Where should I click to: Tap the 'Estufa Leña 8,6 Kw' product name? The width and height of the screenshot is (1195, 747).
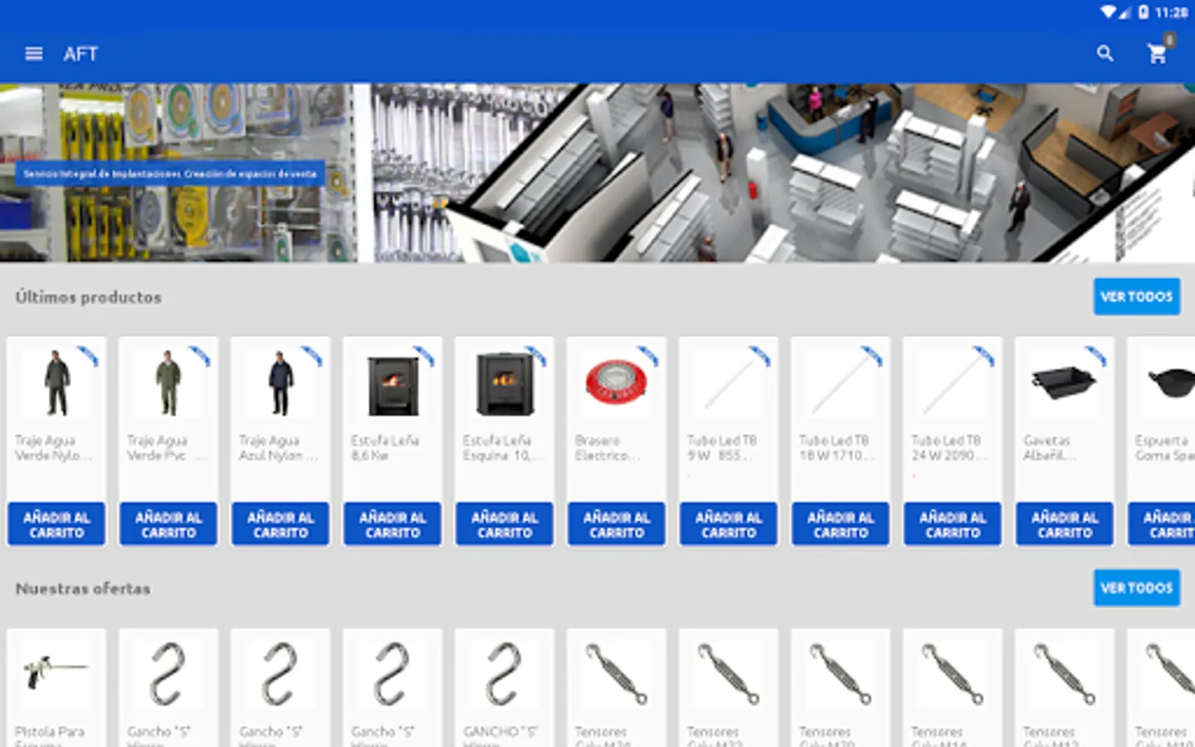pyautogui.click(x=384, y=448)
